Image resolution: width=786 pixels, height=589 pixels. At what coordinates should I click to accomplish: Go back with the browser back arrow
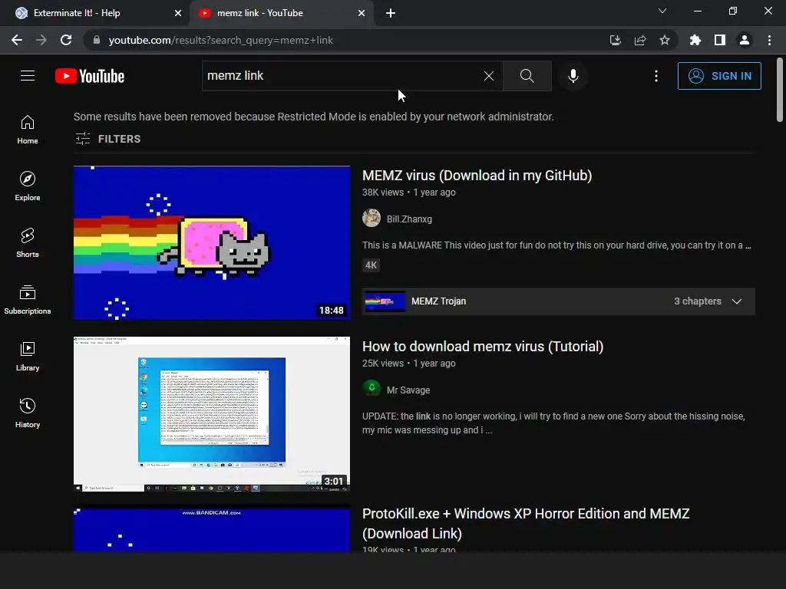click(x=17, y=40)
